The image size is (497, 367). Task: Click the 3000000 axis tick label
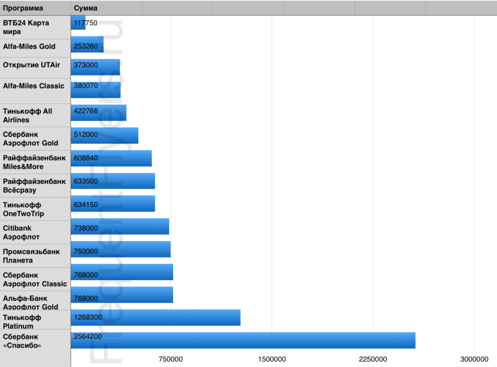(x=474, y=359)
